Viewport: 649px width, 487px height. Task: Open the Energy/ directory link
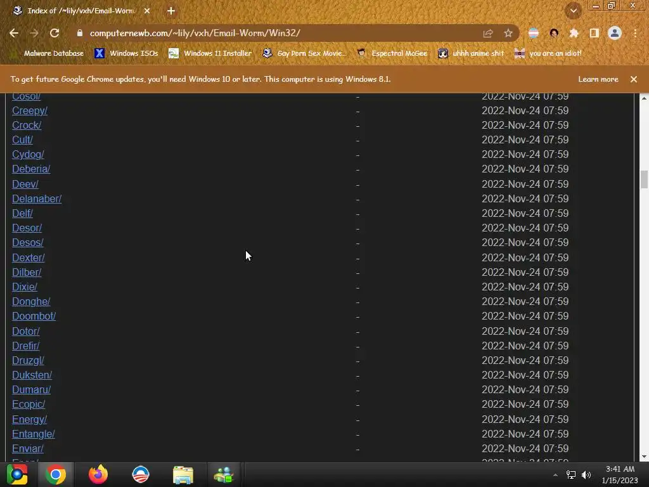click(29, 420)
